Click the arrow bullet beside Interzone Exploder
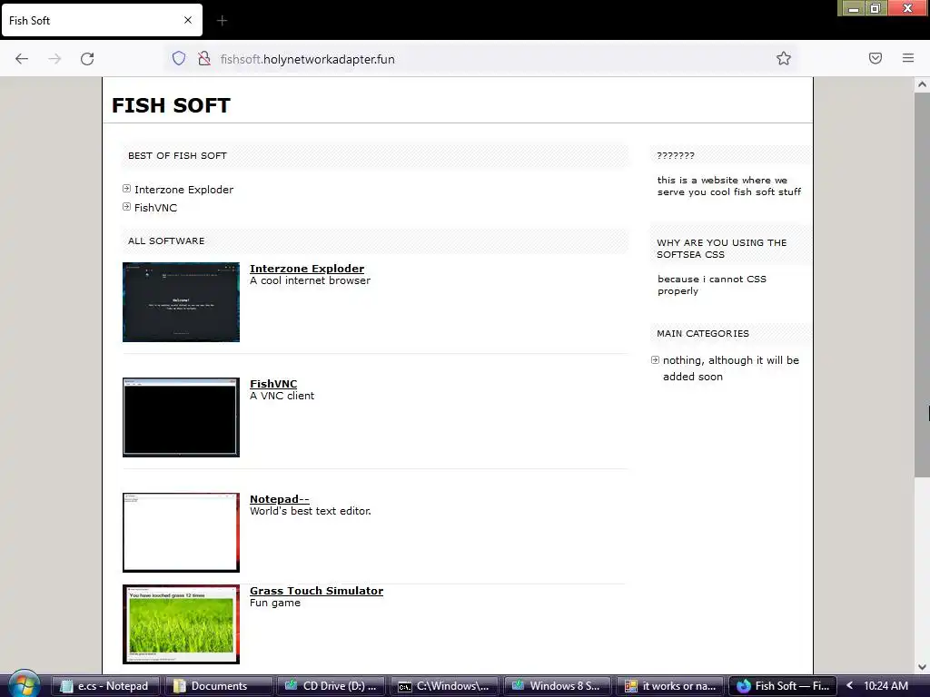Viewport: 930px width, 697px height. coord(126,189)
